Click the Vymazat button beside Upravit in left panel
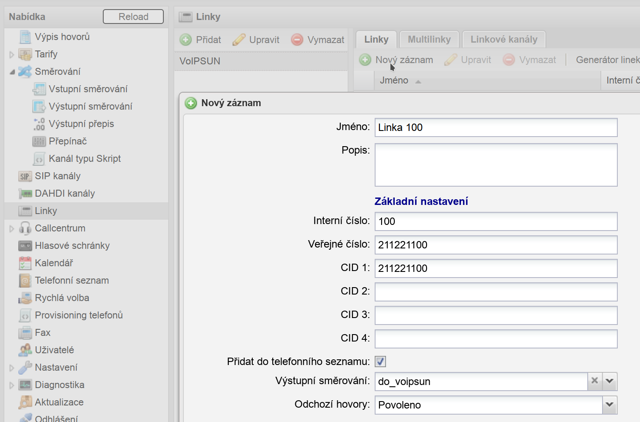This screenshot has height=422, width=640. coord(318,40)
